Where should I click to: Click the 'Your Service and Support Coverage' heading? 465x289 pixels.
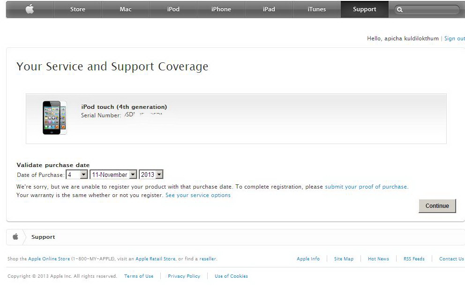click(x=112, y=67)
